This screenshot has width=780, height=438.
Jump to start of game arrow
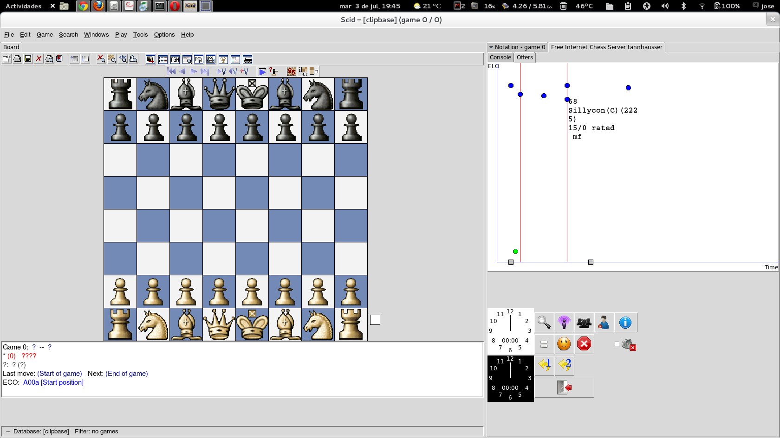click(171, 71)
